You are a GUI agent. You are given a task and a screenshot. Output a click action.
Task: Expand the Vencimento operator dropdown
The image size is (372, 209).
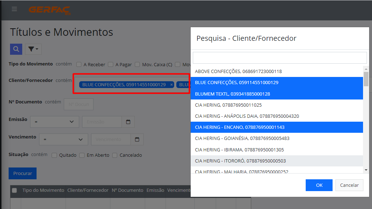(63, 139)
